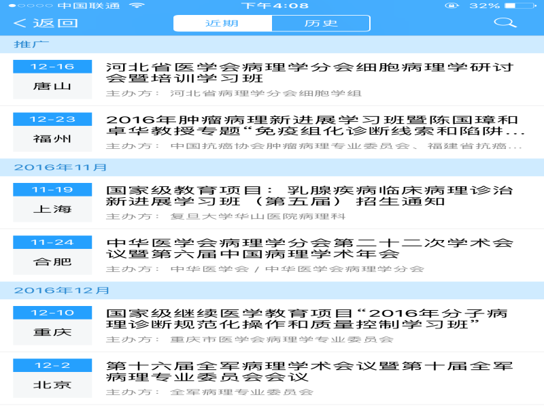Go back with the 返回 button

pyautogui.click(x=46, y=23)
